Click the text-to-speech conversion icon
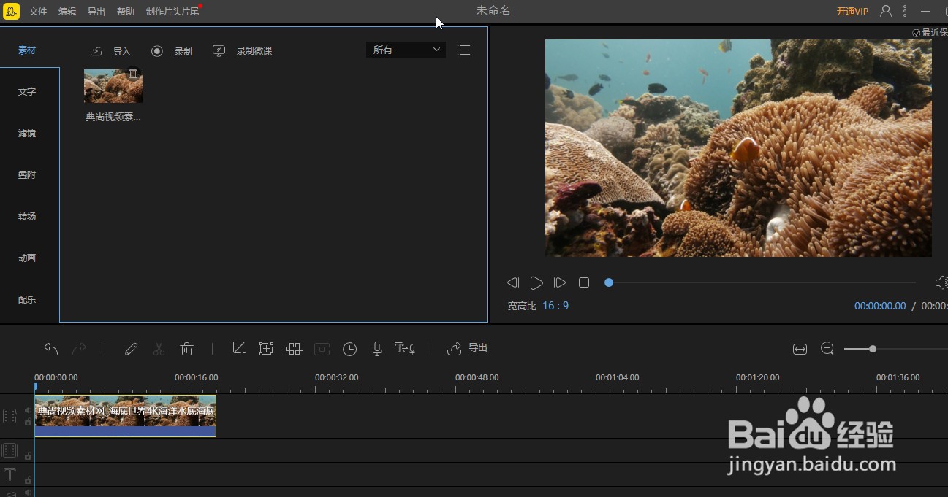948x497 pixels. pyautogui.click(x=405, y=349)
